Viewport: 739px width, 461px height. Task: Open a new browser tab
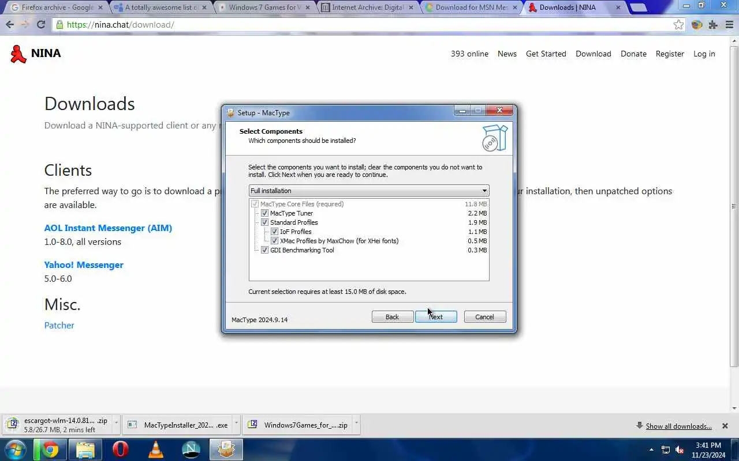click(637, 7)
